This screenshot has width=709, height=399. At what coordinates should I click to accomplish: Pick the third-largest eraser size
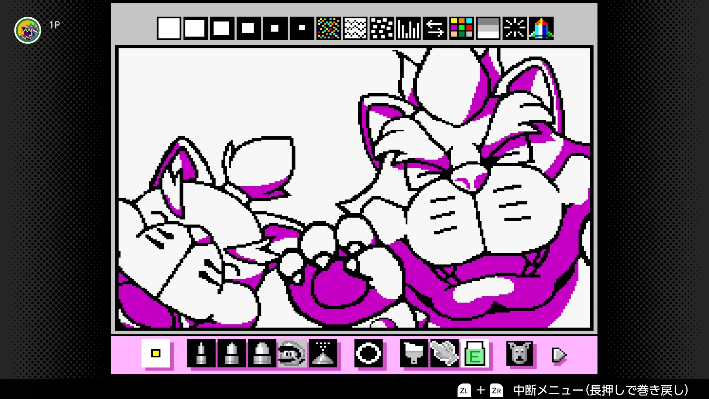tap(222, 28)
